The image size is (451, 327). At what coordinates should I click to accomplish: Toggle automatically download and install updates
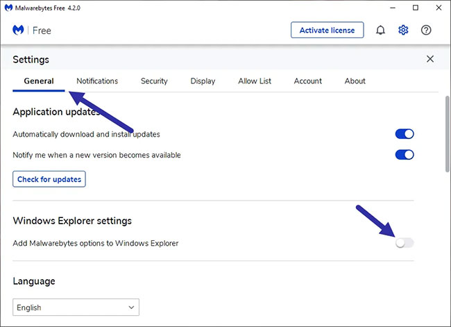pyautogui.click(x=405, y=134)
